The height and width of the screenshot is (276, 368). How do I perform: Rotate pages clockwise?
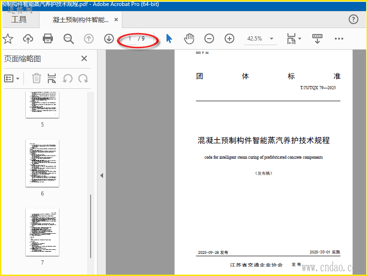(x=83, y=78)
